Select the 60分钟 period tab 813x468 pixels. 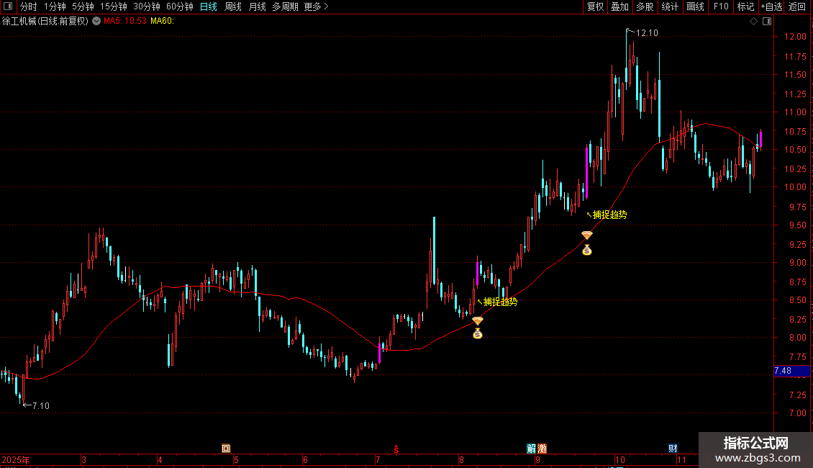coord(180,6)
